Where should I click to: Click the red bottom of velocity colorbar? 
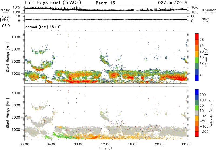point(197,134)
